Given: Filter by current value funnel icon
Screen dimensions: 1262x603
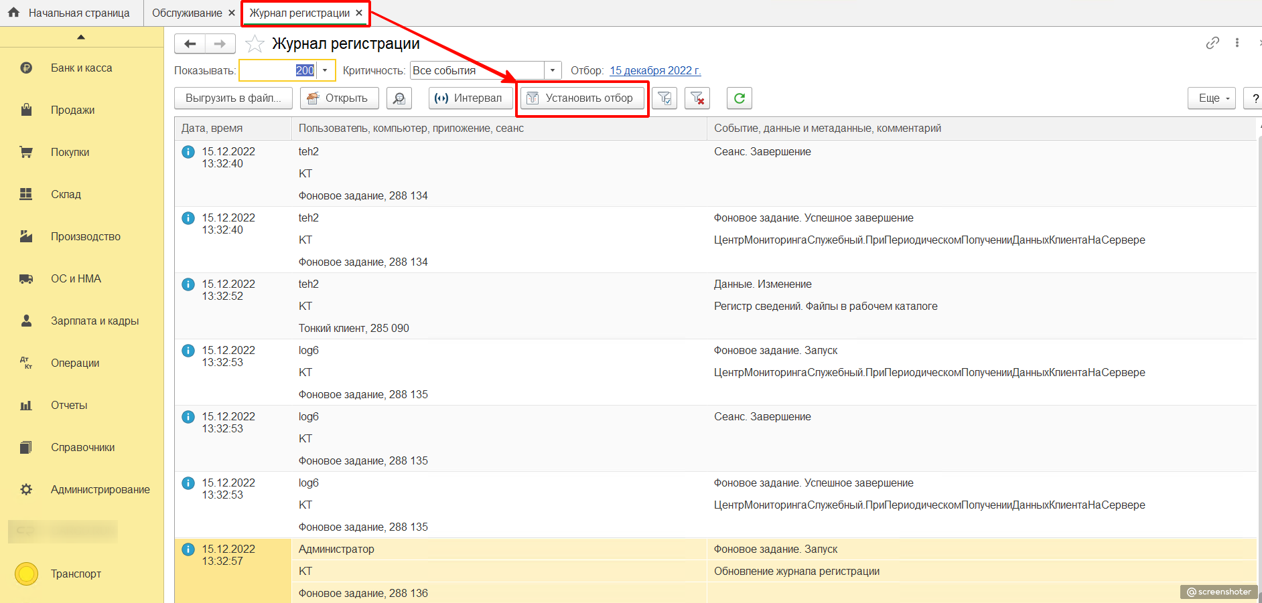Looking at the screenshot, I should coord(664,98).
